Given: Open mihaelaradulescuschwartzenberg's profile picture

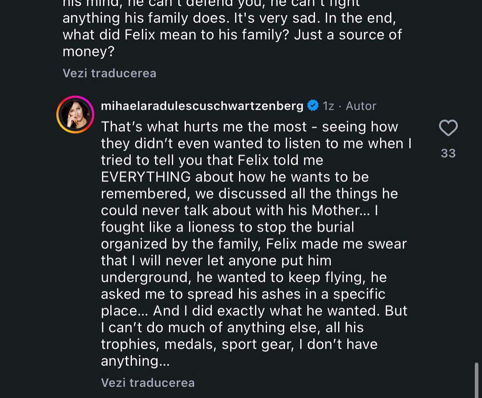Looking at the screenshot, I should [x=75, y=114].
